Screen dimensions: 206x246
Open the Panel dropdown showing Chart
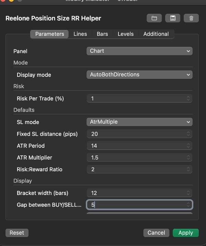click(x=139, y=51)
